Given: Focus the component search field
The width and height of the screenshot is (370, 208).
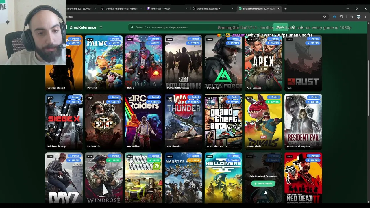Looking at the screenshot, I should 184,27.
